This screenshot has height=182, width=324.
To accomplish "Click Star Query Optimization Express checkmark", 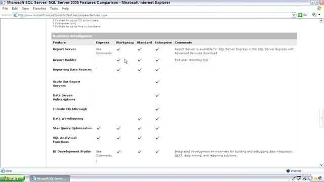I will click(x=99, y=128).
